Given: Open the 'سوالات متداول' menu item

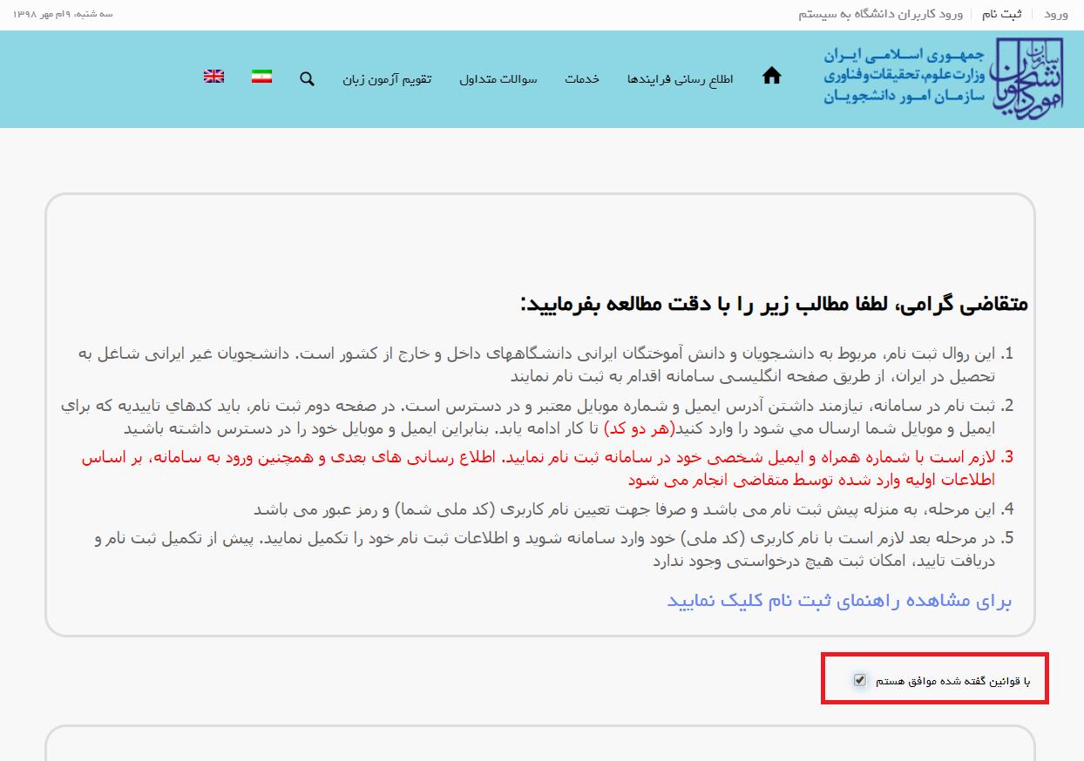Looking at the screenshot, I should coord(498,79).
